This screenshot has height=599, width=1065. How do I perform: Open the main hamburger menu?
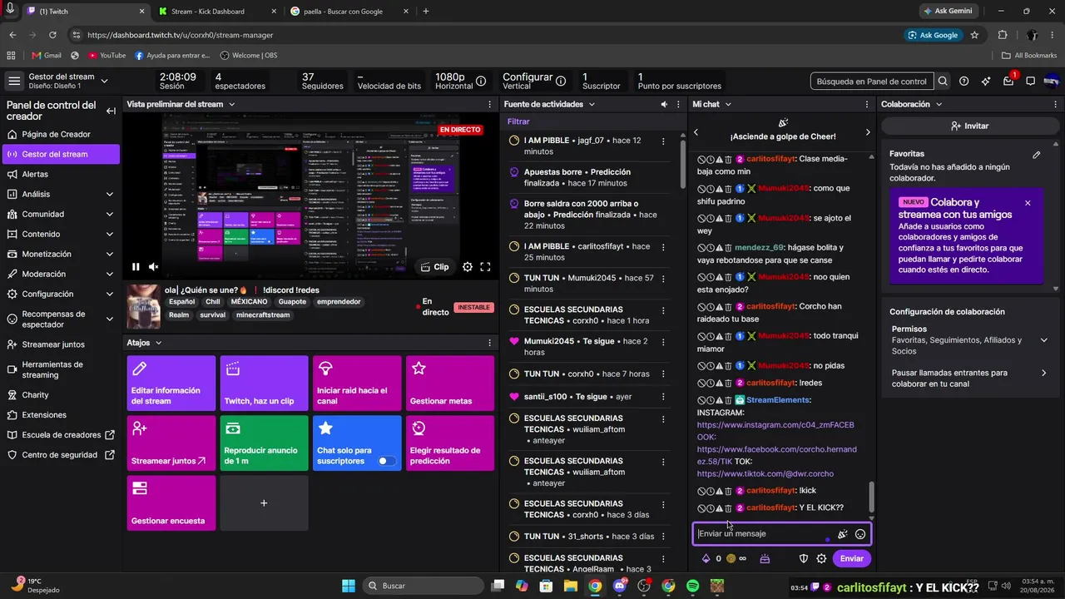click(14, 81)
